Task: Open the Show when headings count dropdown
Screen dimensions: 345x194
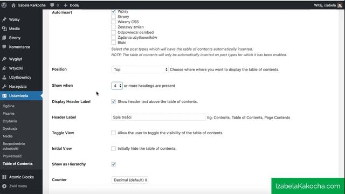Action: [117, 86]
